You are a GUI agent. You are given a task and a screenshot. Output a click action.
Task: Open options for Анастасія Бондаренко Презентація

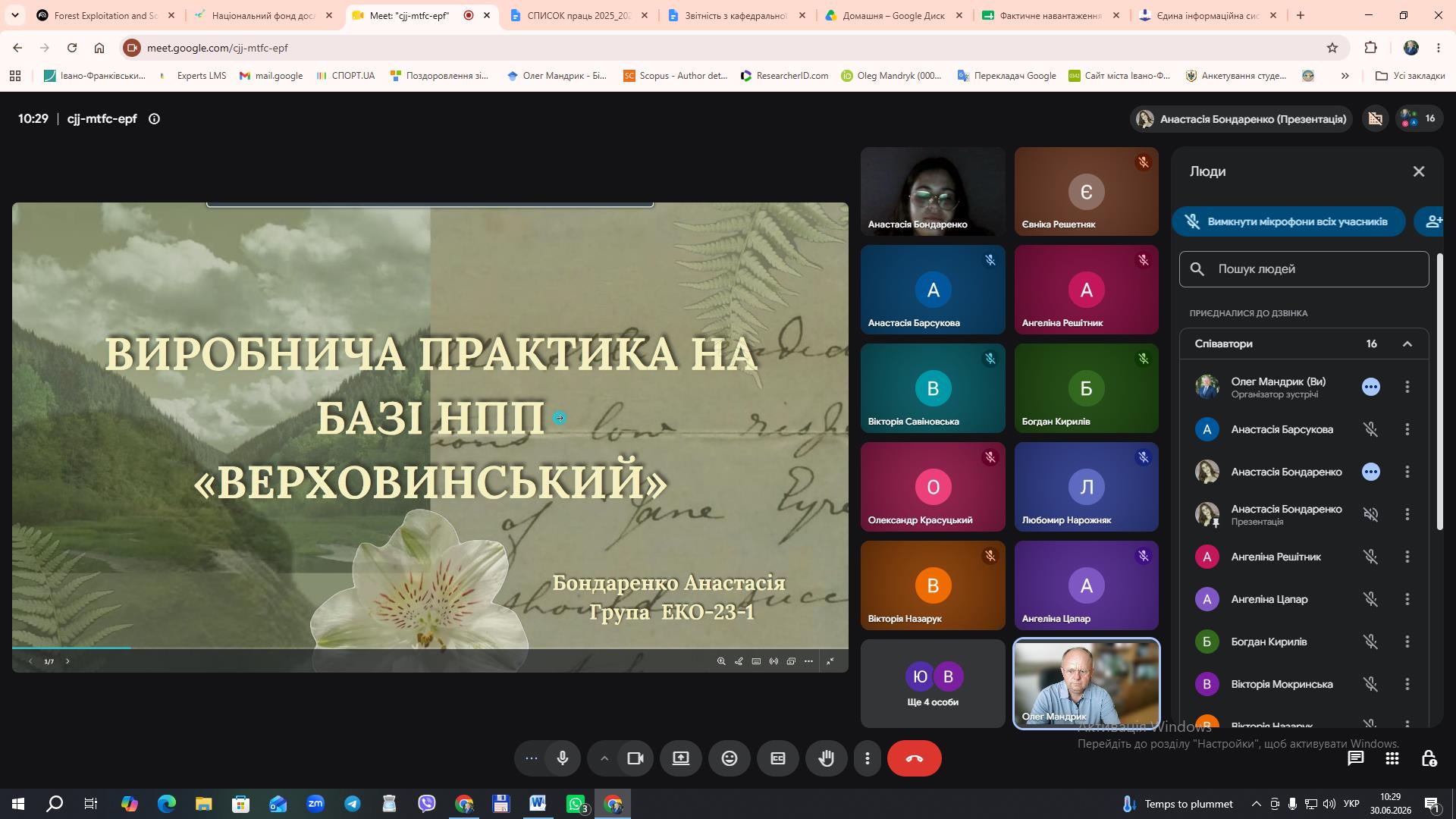pos(1407,514)
